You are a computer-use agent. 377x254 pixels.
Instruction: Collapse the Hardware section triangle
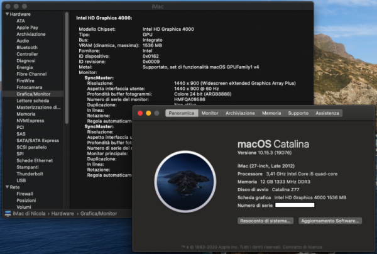(x=7, y=14)
